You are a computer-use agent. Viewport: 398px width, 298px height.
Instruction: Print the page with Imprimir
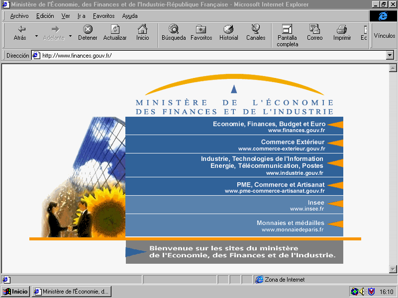342,33
